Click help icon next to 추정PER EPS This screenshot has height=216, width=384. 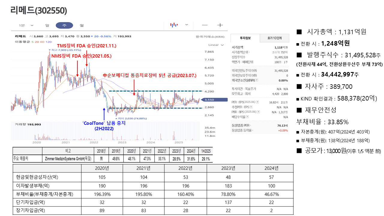pyautogui.click(x=251, y=107)
